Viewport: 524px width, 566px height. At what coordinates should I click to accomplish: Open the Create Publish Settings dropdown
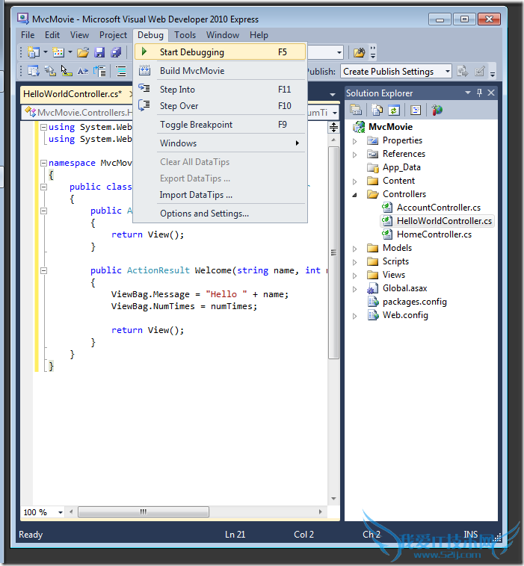click(x=447, y=72)
